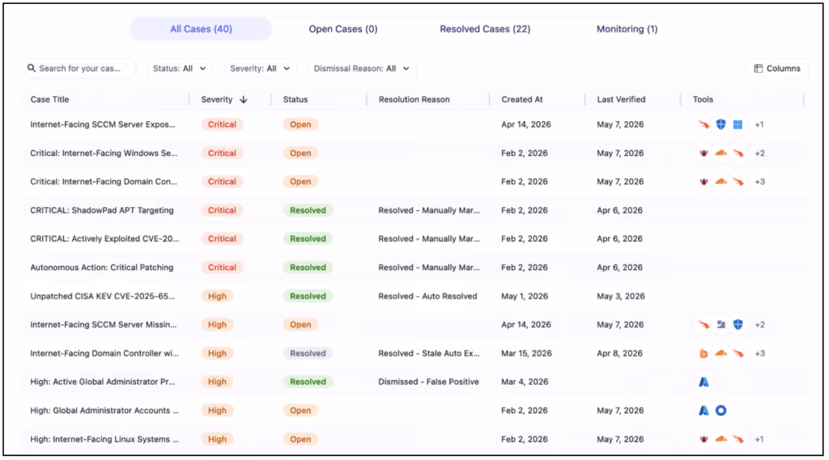The height and width of the screenshot is (460, 829).
Task: Open case CRITICAL: Actively Exploited CVE-20
Action: [x=104, y=238]
